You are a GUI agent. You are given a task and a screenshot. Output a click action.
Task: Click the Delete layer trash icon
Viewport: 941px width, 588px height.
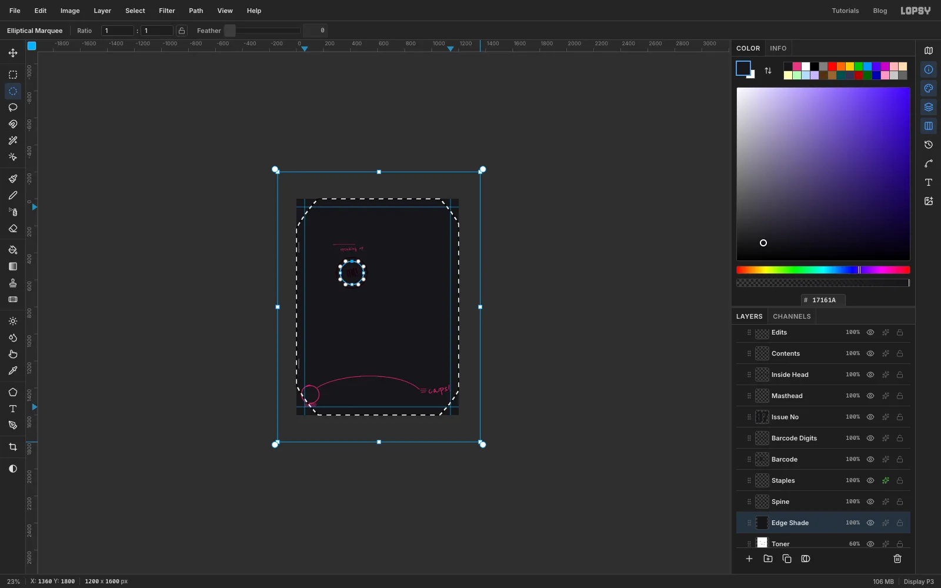(897, 559)
